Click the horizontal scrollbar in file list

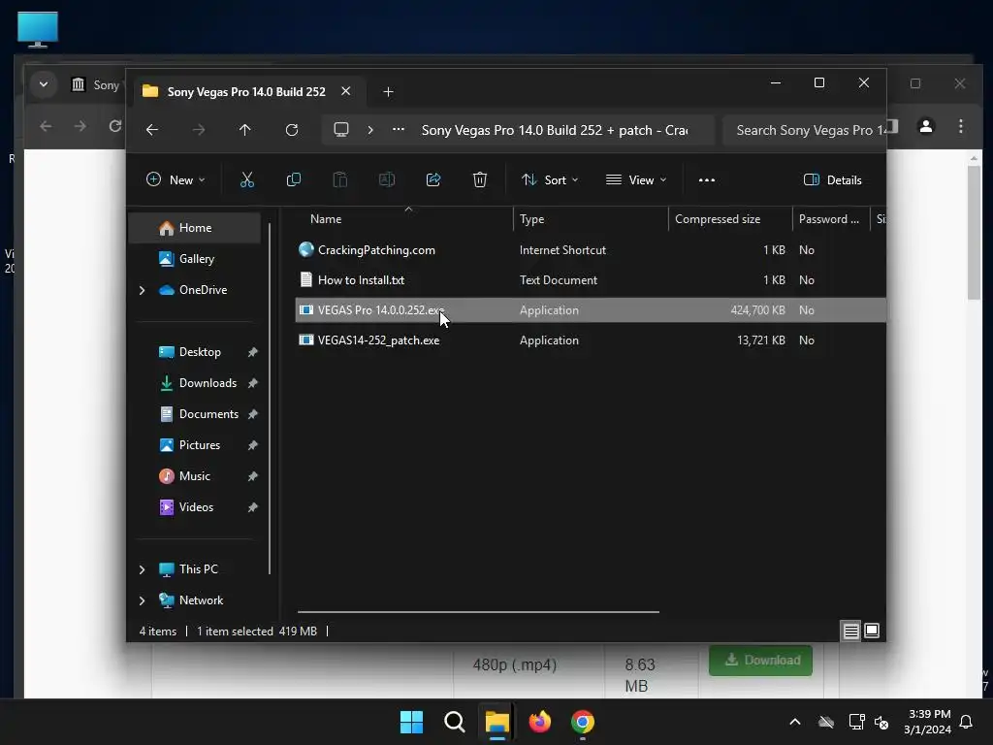(478, 612)
